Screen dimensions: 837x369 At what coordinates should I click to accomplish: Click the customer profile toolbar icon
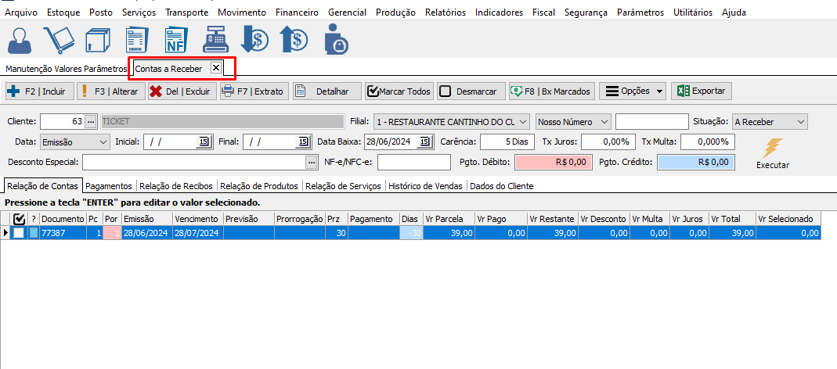coord(23,39)
